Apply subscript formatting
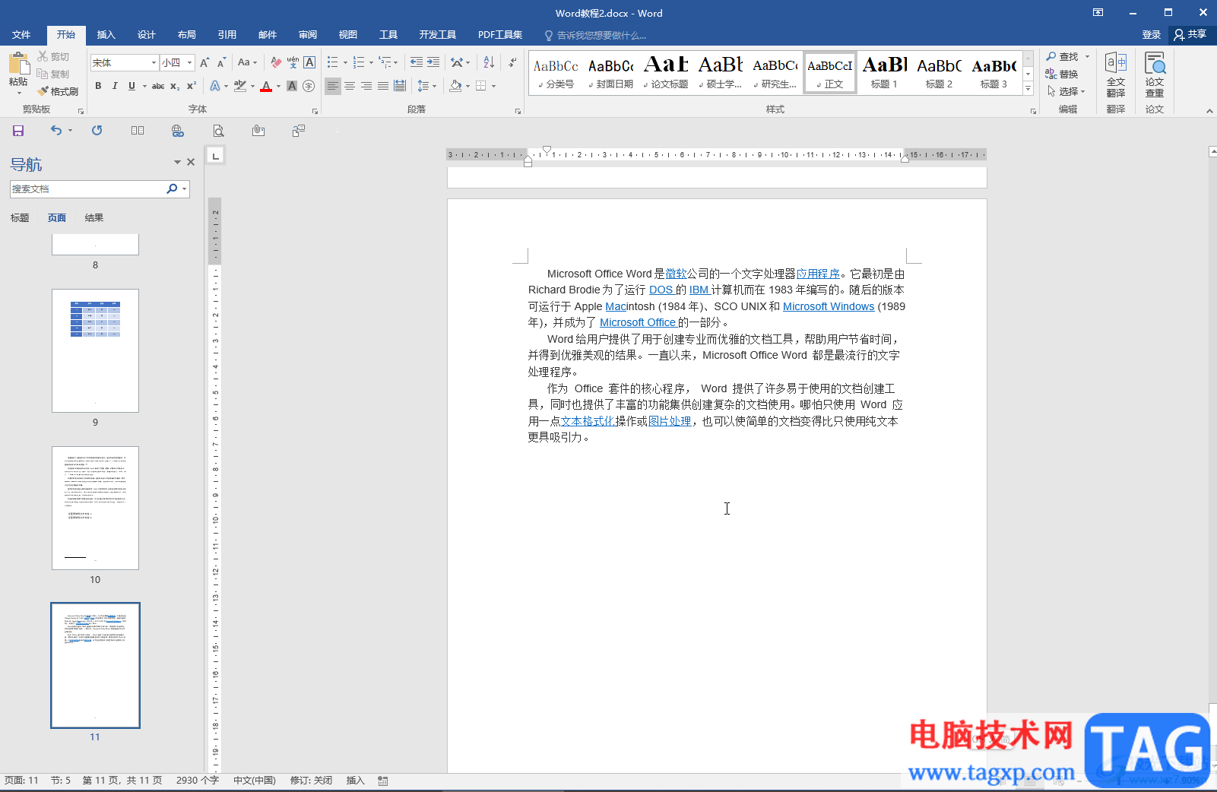The image size is (1217, 792). tap(175, 86)
